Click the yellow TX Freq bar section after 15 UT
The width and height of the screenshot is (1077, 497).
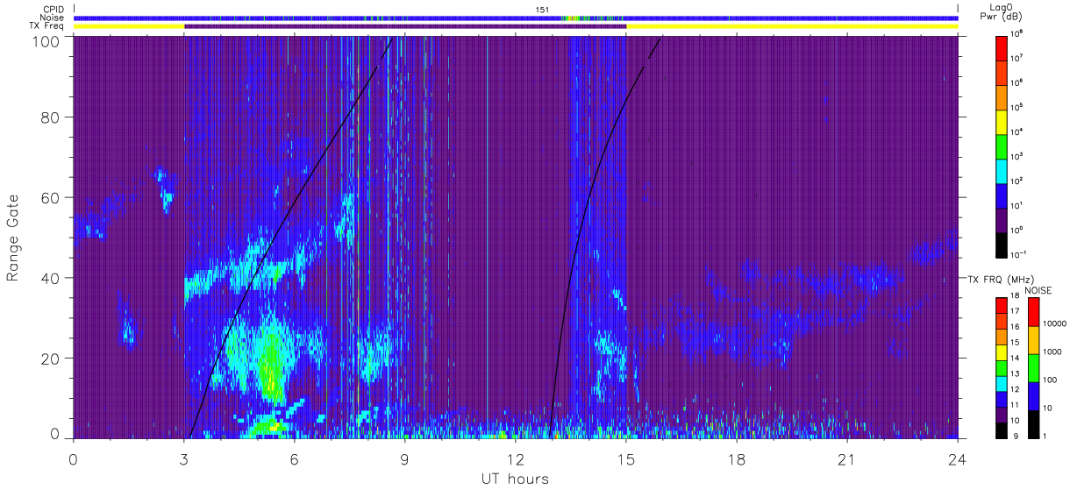[792, 26]
